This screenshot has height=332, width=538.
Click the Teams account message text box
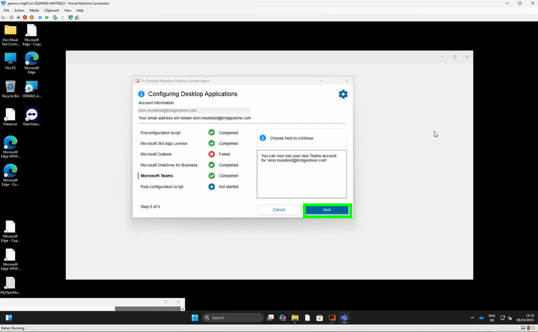click(x=301, y=174)
